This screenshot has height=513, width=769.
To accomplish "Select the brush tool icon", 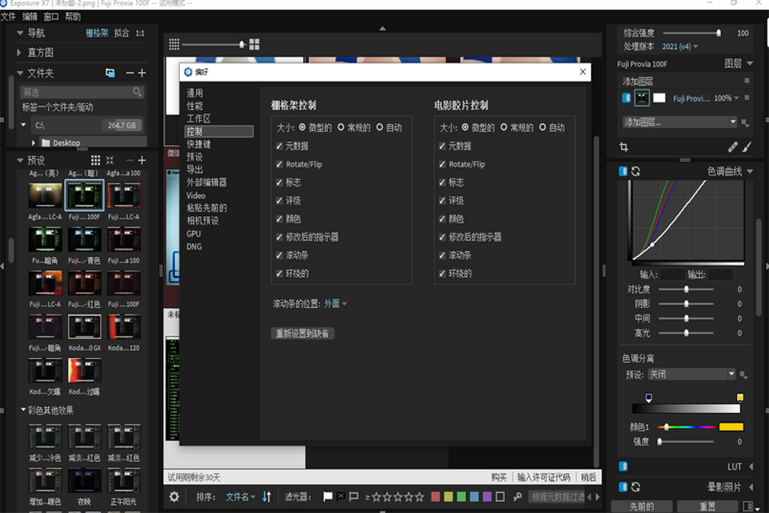I will point(747,147).
